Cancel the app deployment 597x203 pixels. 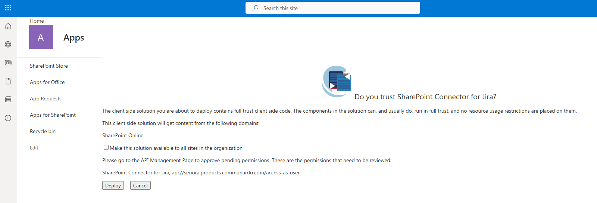pyautogui.click(x=140, y=186)
